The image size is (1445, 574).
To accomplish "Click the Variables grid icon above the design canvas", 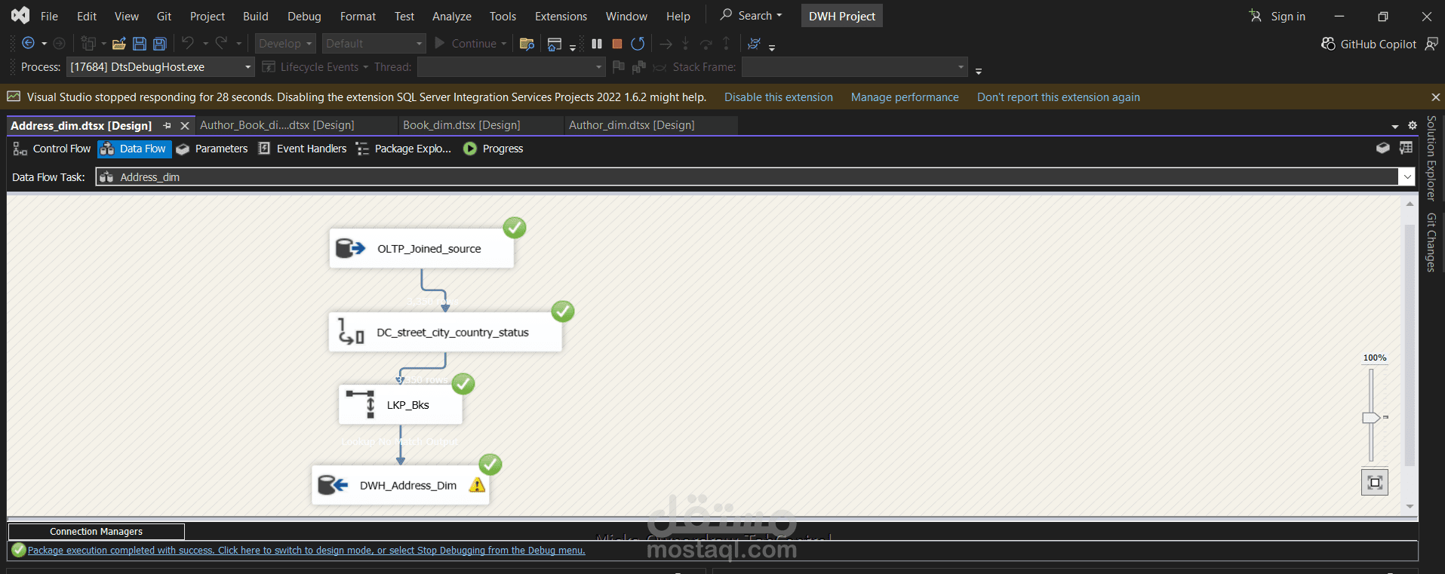I will 1406,148.
